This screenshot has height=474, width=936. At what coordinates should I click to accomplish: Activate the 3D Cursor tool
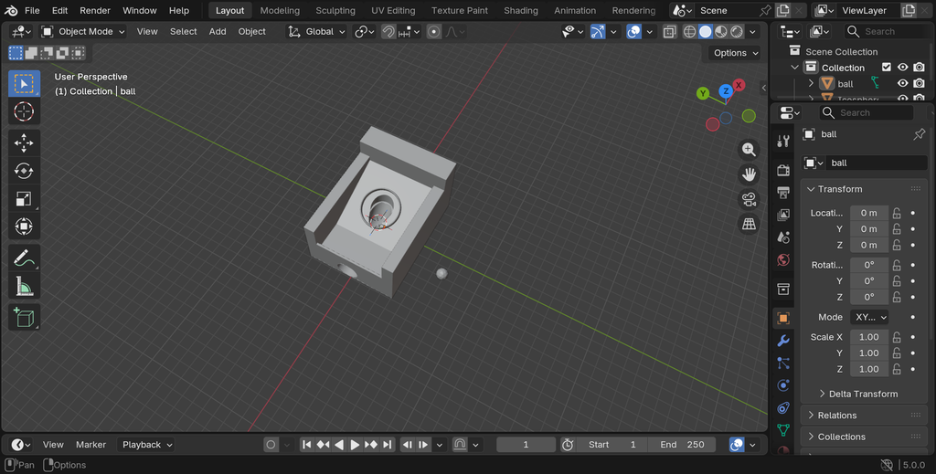[x=24, y=111]
